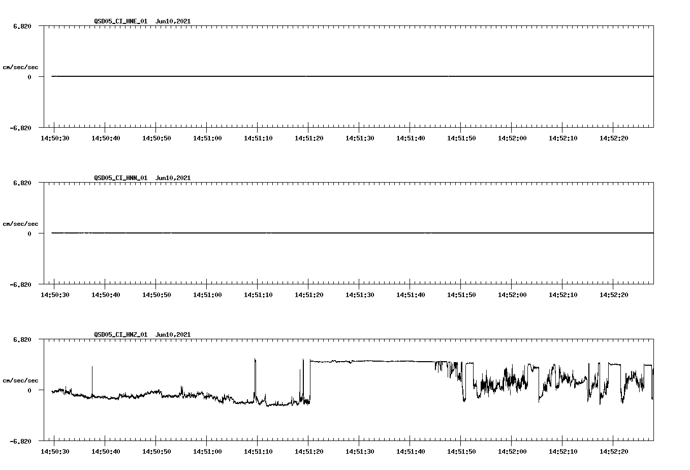Click the flat HNE trace line
Screen dimensions: 690x470
[353, 76]
